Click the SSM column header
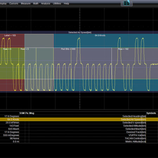Viewport: 158px width, 158px height. (22, 113)
